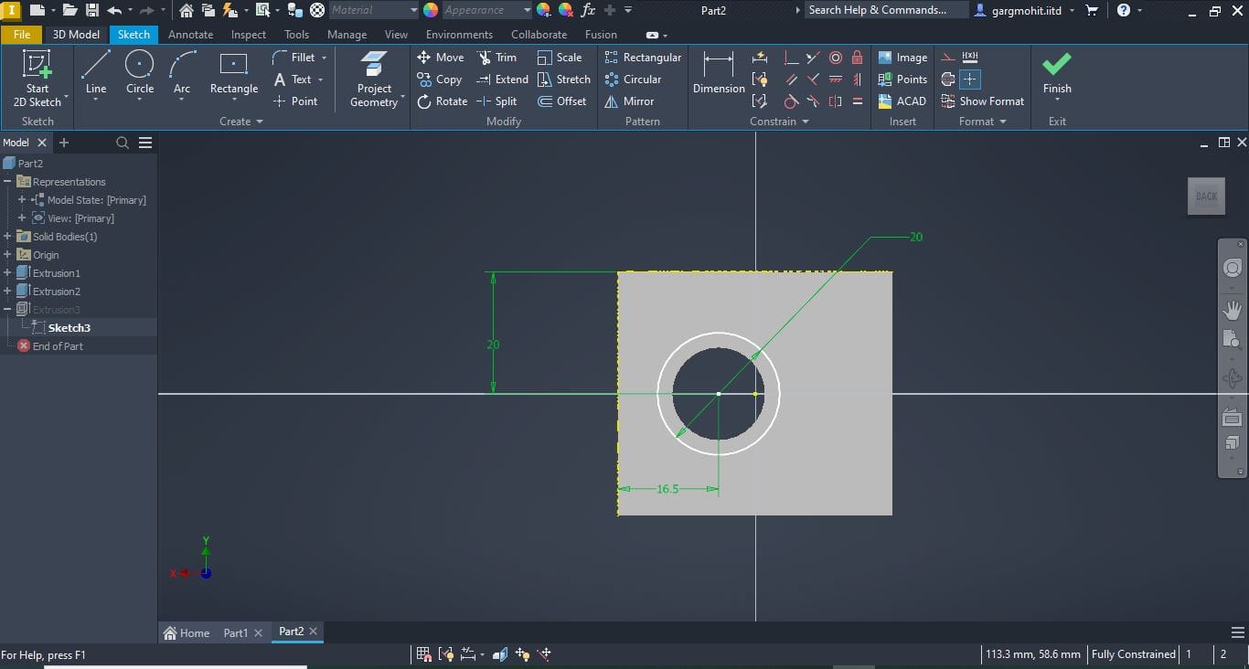Select the Rectangular pattern tool
This screenshot has width=1249, height=669.
pyautogui.click(x=643, y=58)
